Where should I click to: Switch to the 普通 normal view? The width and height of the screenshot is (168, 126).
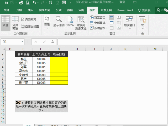point(6,23)
